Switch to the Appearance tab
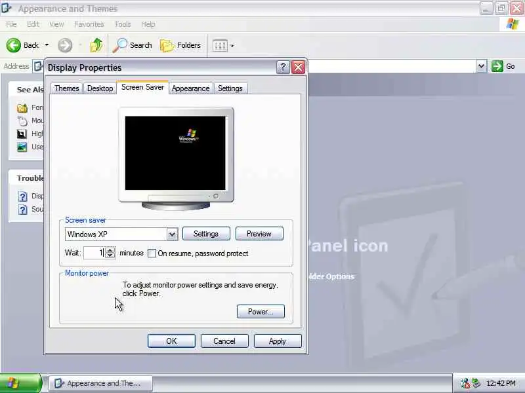This screenshot has width=525, height=393. [x=190, y=88]
